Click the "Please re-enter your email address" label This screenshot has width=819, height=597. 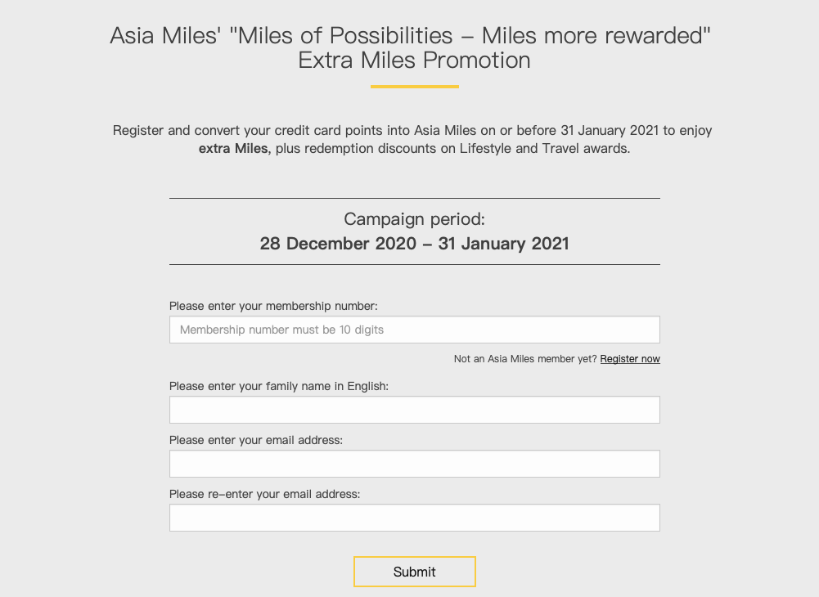(x=264, y=494)
